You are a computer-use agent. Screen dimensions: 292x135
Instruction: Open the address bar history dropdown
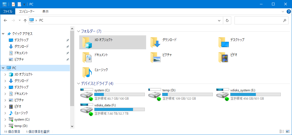click(219, 21)
